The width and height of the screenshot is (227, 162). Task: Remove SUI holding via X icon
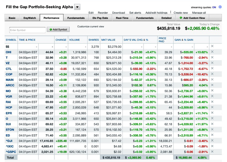(212, 124)
